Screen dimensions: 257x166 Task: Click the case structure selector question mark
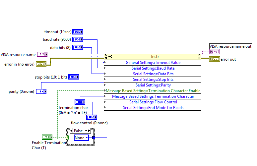point(67,138)
